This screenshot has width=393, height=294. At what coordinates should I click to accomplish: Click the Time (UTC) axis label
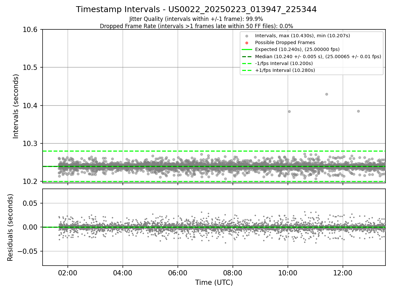[x=214, y=283]
